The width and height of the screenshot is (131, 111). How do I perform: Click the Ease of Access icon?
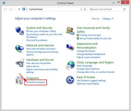pyautogui.click(x=70, y=80)
